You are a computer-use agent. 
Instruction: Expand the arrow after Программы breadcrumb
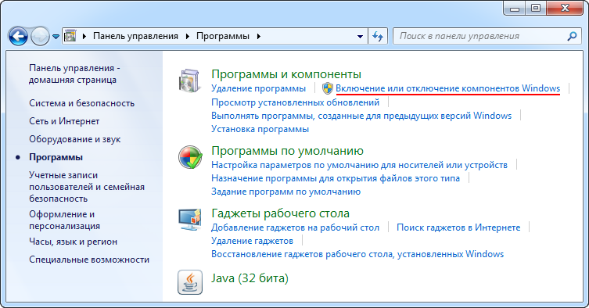click(258, 36)
